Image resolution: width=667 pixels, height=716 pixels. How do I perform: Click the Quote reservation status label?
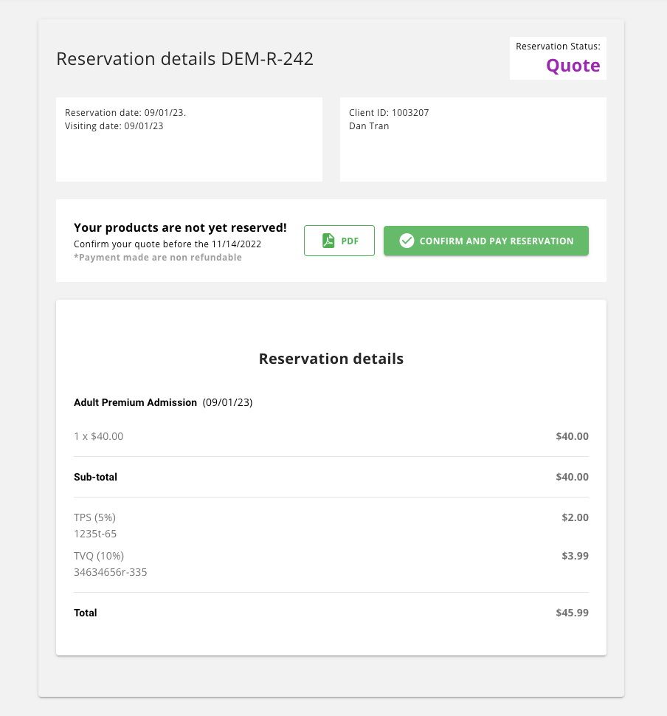coord(573,66)
